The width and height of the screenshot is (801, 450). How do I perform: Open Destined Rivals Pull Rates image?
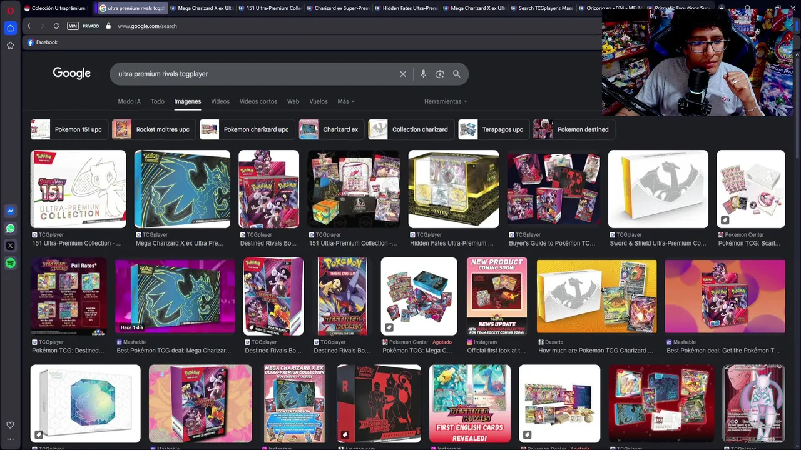(69, 296)
